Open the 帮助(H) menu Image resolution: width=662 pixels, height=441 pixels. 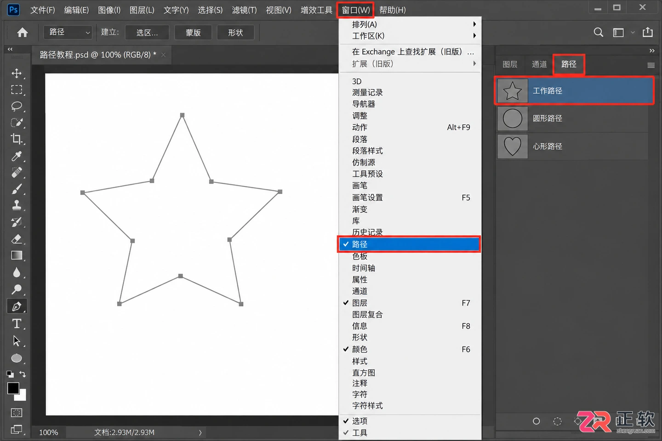(392, 10)
